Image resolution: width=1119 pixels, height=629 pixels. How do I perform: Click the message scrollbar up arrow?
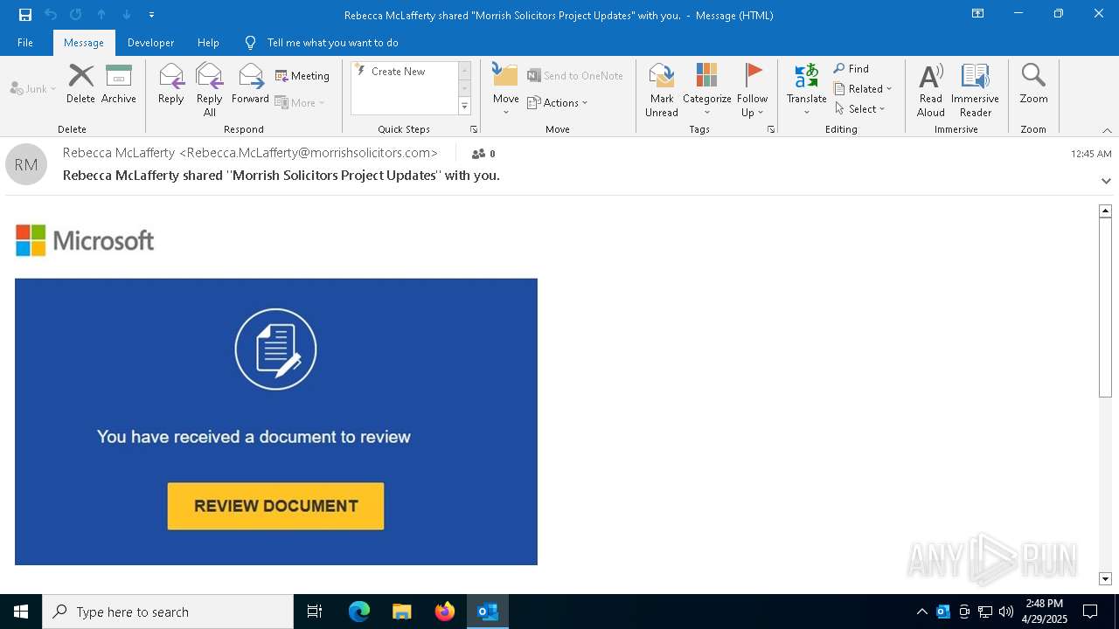[x=1105, y=211]
